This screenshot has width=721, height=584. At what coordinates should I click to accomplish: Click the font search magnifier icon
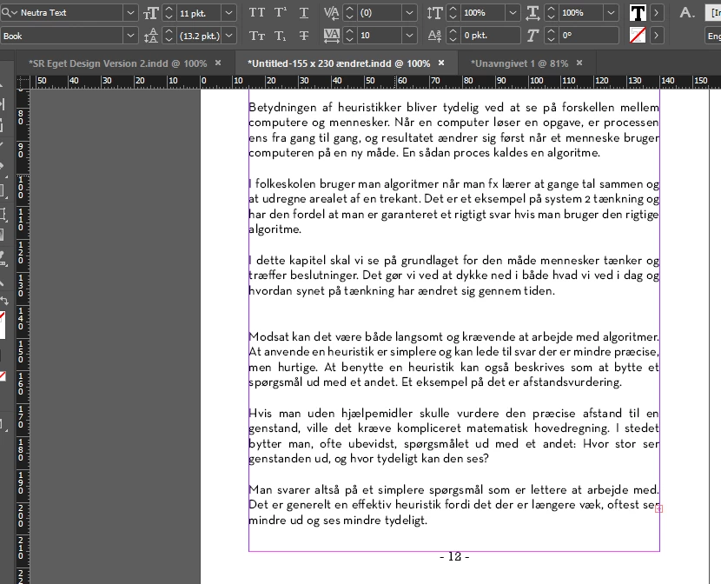[x=9, y=12]
